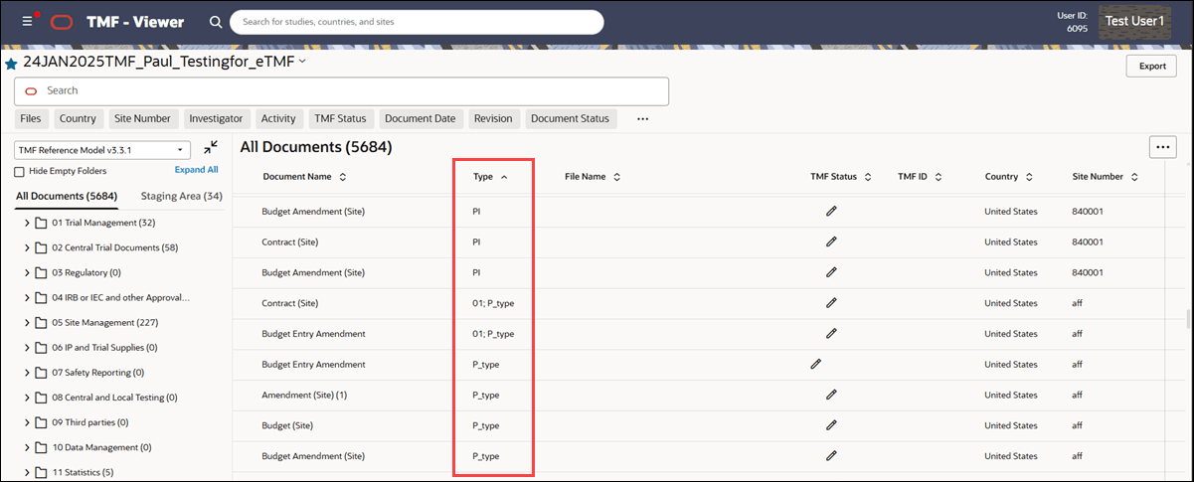Image resolution: width=1194 pixels, height=482 pixels.
Task: Open the TMF Reference Model v3.3.1 dropdown
Action: pos(101,149)
